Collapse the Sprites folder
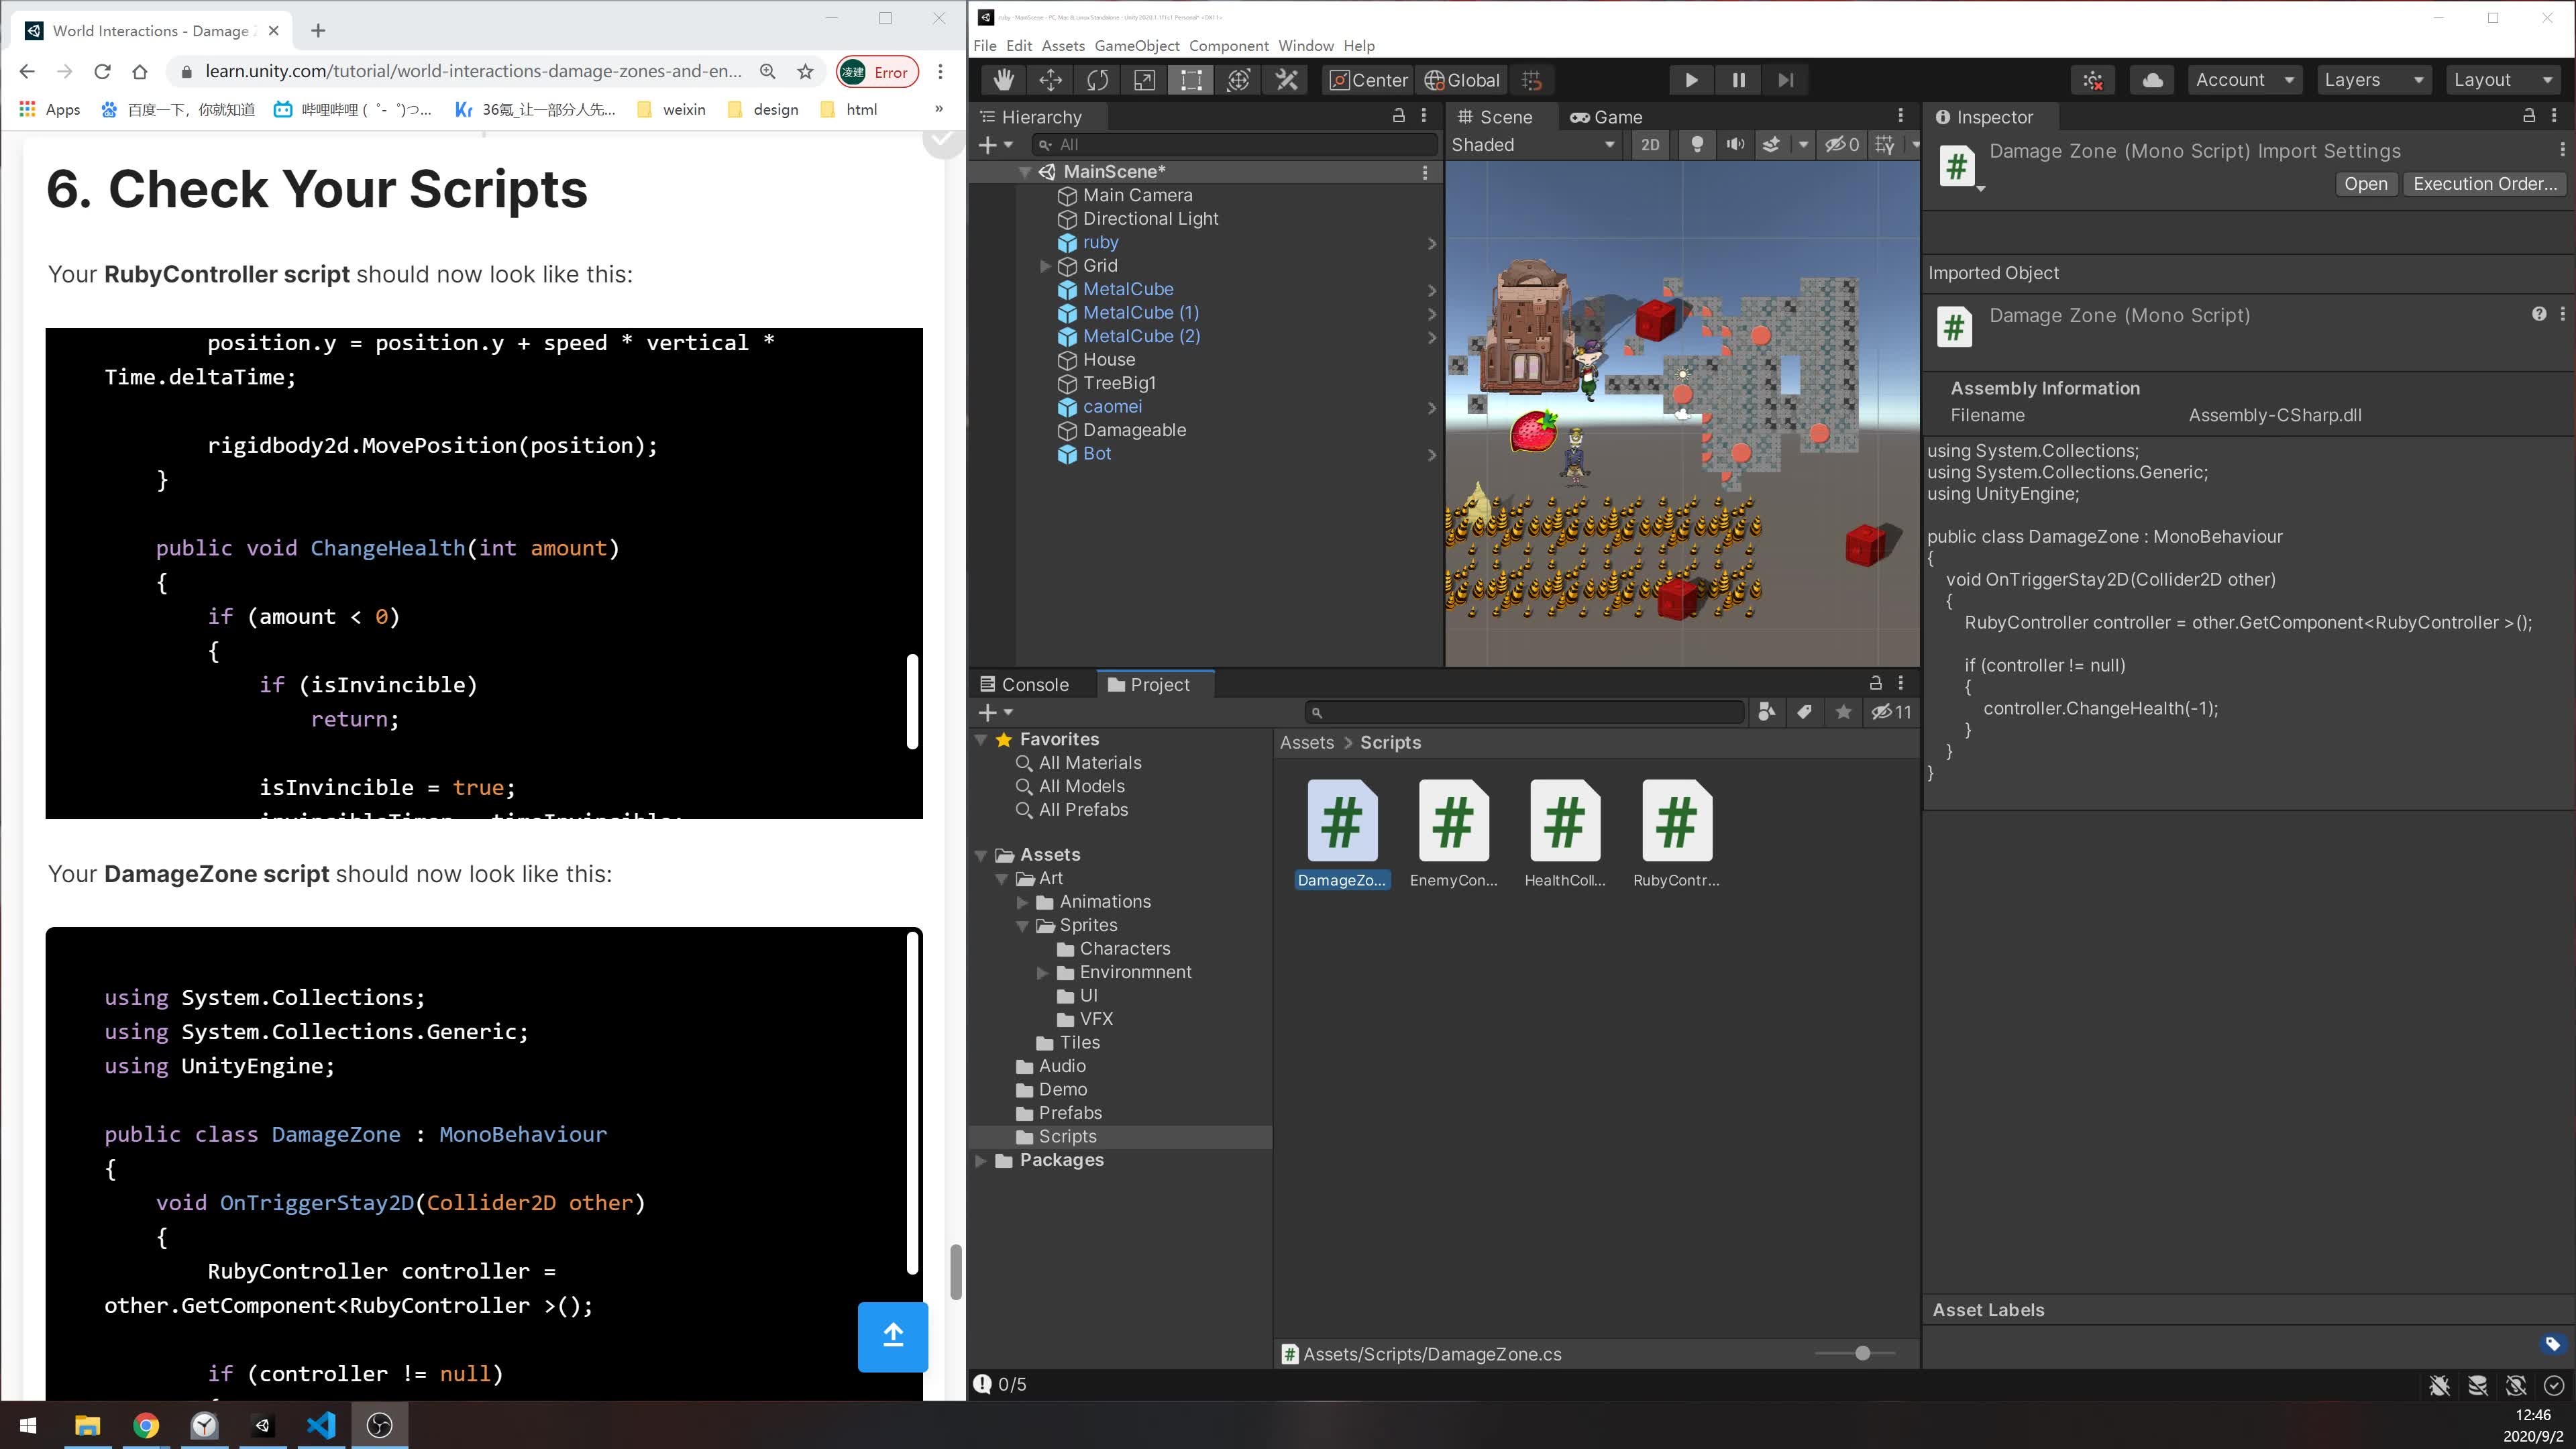2576x1449 pixels. tap(1022, 926)
